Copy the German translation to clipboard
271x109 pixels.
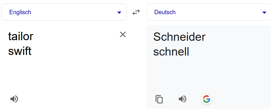[159, 99]
